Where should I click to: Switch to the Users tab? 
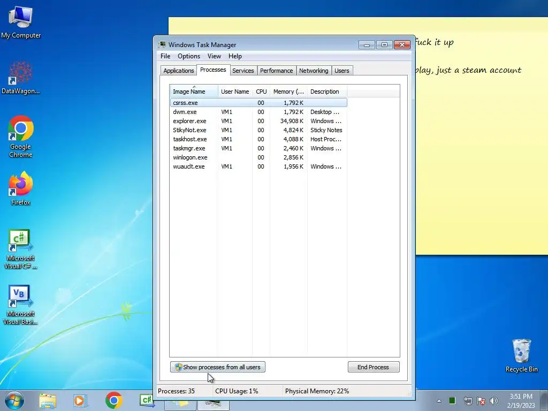[342, 71]
